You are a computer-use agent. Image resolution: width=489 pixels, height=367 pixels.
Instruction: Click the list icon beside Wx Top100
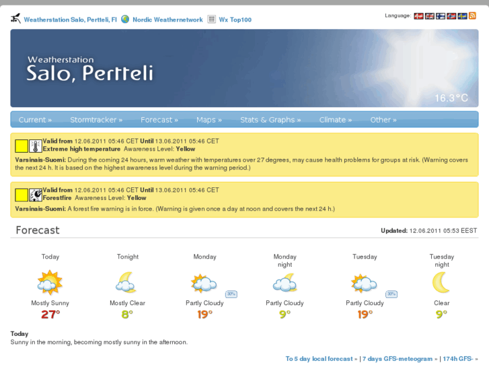tap(211, 20)
